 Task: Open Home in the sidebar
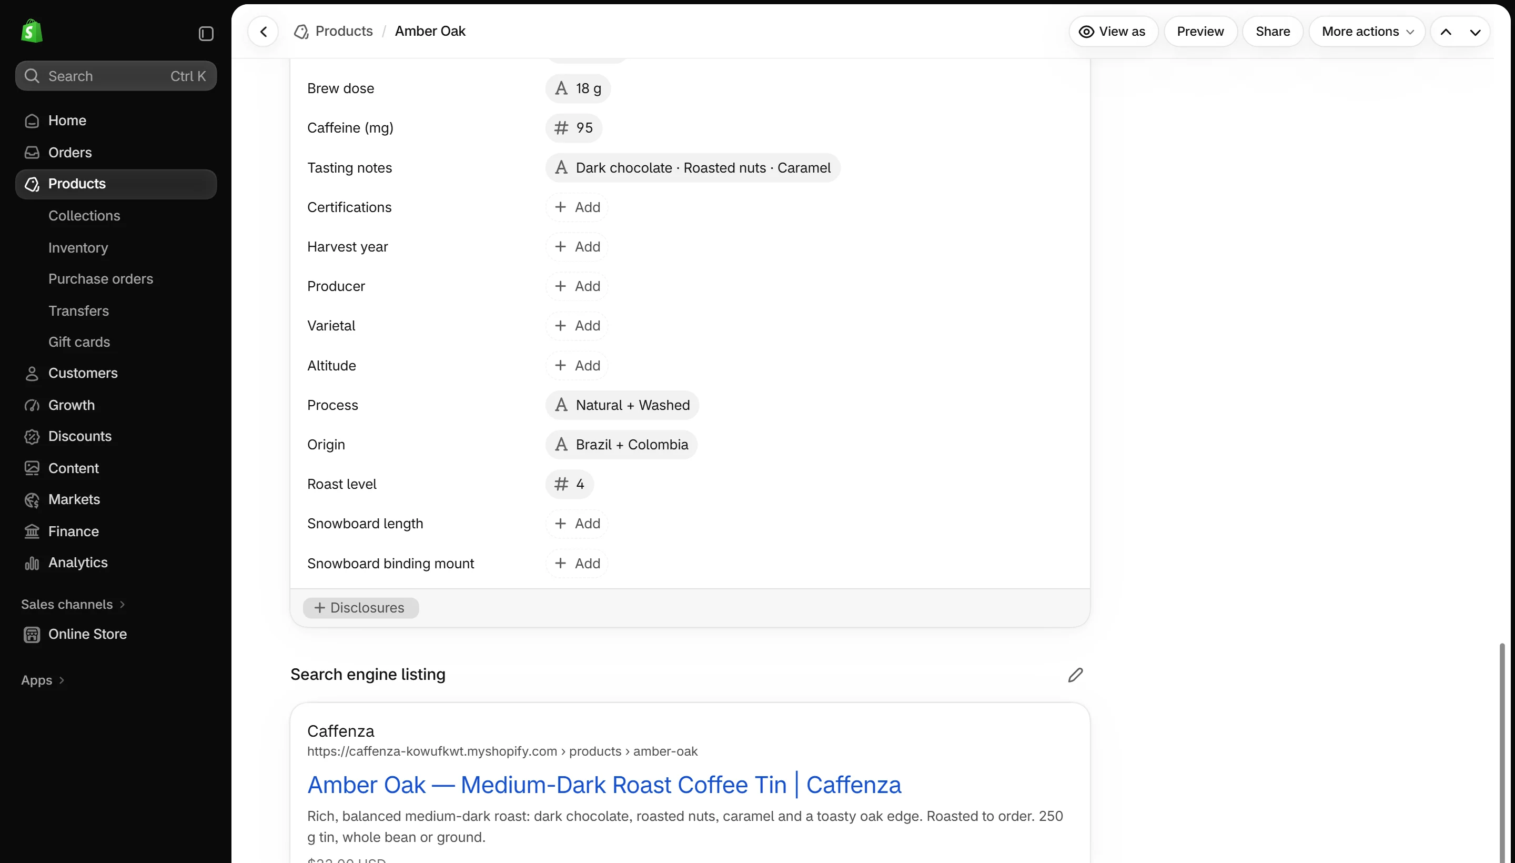[x=116, y=121]
